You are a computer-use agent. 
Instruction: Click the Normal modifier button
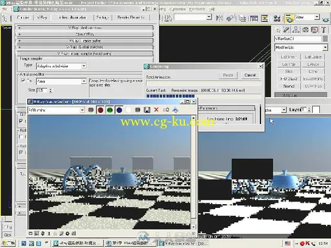[288, 86]
